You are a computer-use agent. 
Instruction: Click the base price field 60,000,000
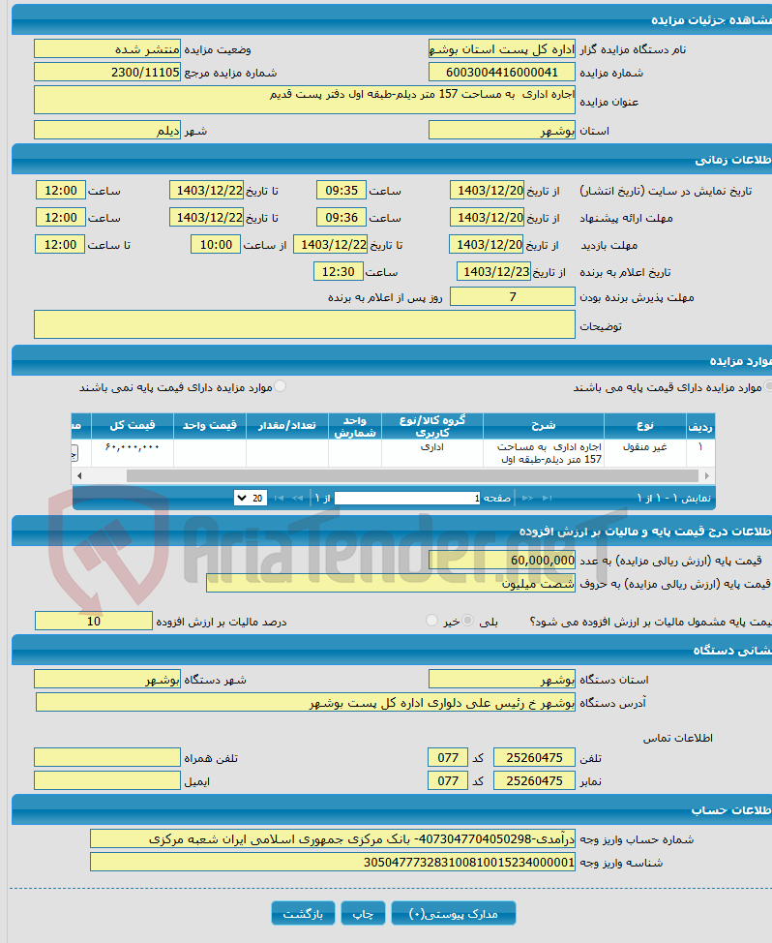point(502,560)
